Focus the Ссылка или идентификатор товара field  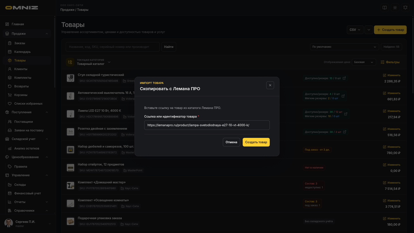pos(207,125)
